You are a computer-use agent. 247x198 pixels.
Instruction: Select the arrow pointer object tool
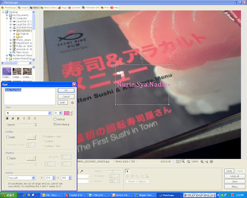click(x=127, y=171)
